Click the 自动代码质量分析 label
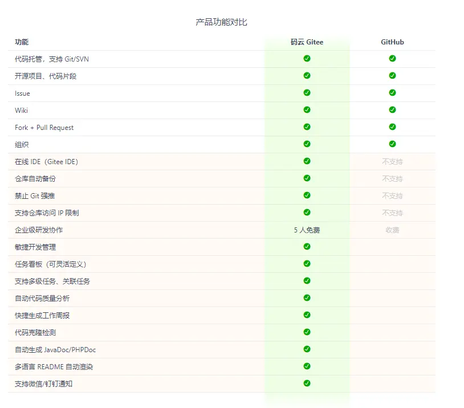This screenshot has width=464, height=408. [42, 299]
